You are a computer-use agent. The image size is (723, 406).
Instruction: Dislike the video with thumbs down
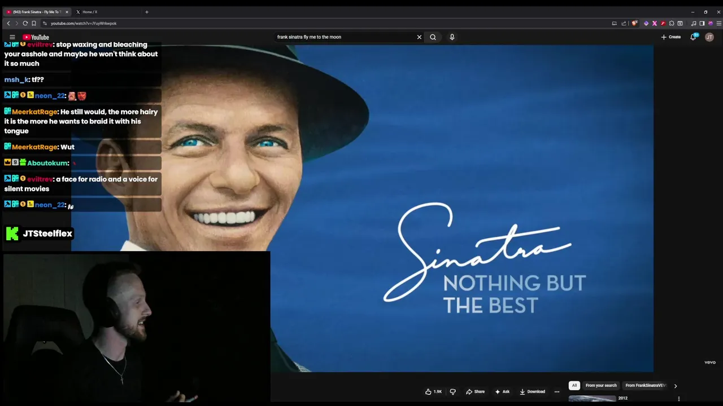tap(452, 392)
